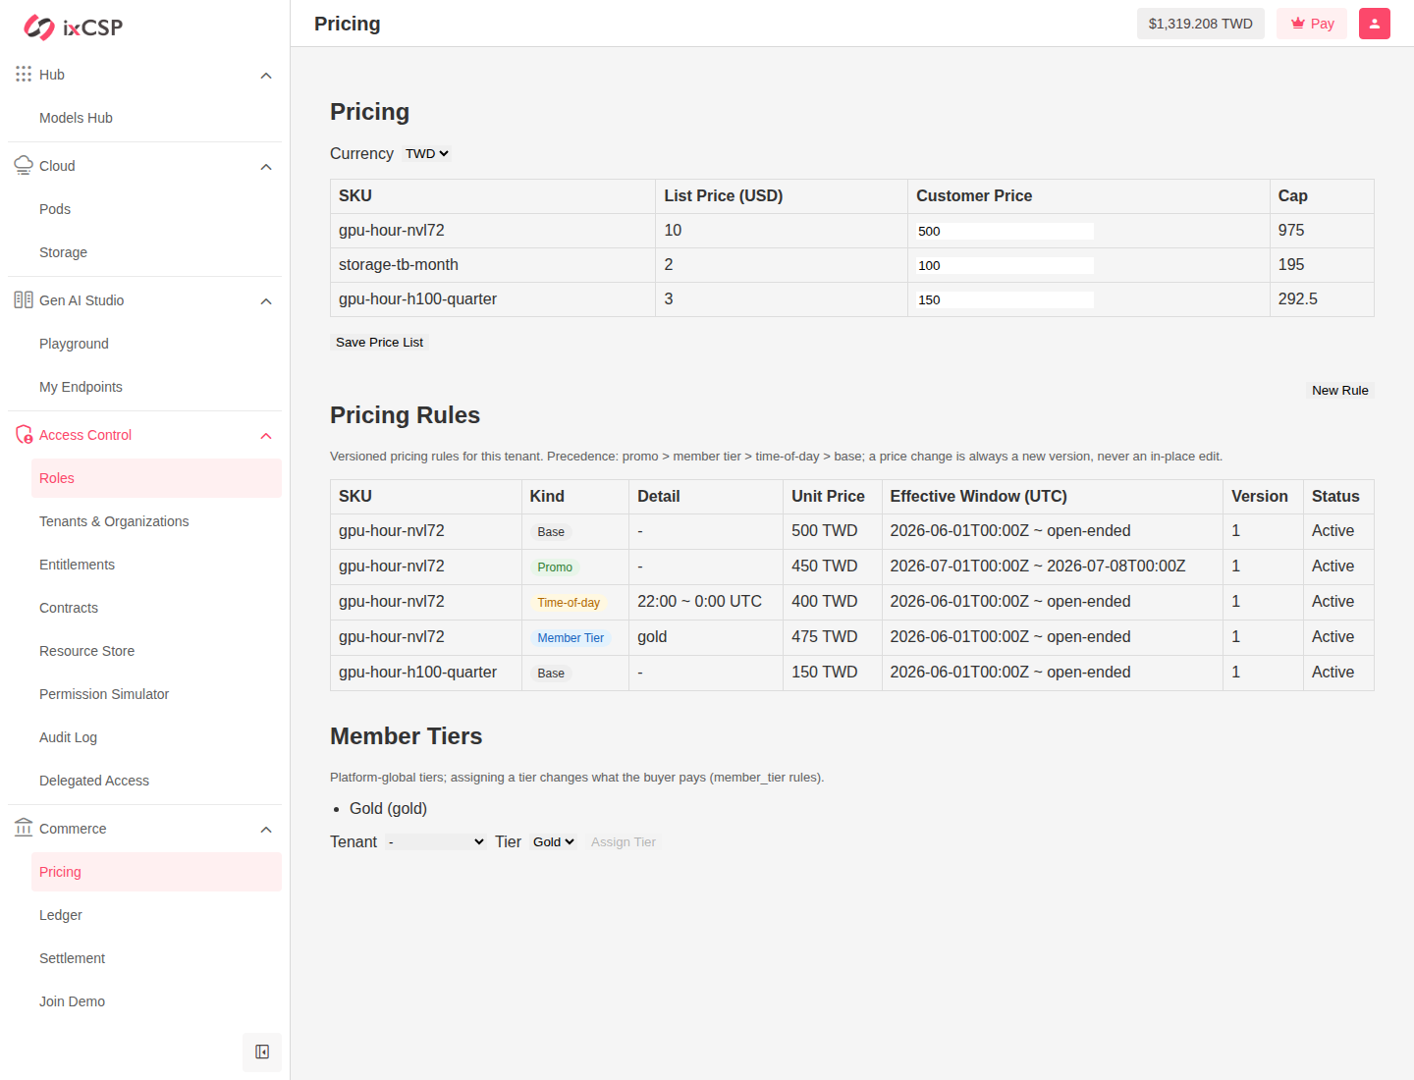
Task: Open Models Hub page
Action: (156, 118)
